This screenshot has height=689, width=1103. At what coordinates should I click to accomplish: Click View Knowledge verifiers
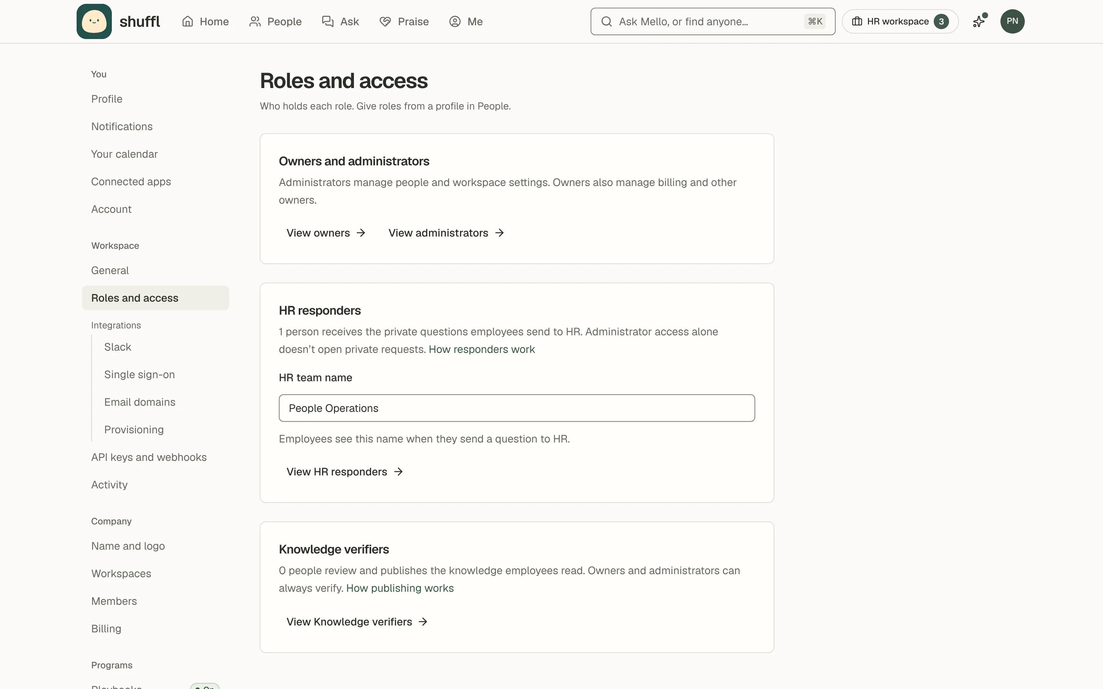click(x=357, y=622)
